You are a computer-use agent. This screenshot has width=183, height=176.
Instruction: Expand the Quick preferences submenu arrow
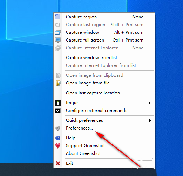tap(150, 120)
